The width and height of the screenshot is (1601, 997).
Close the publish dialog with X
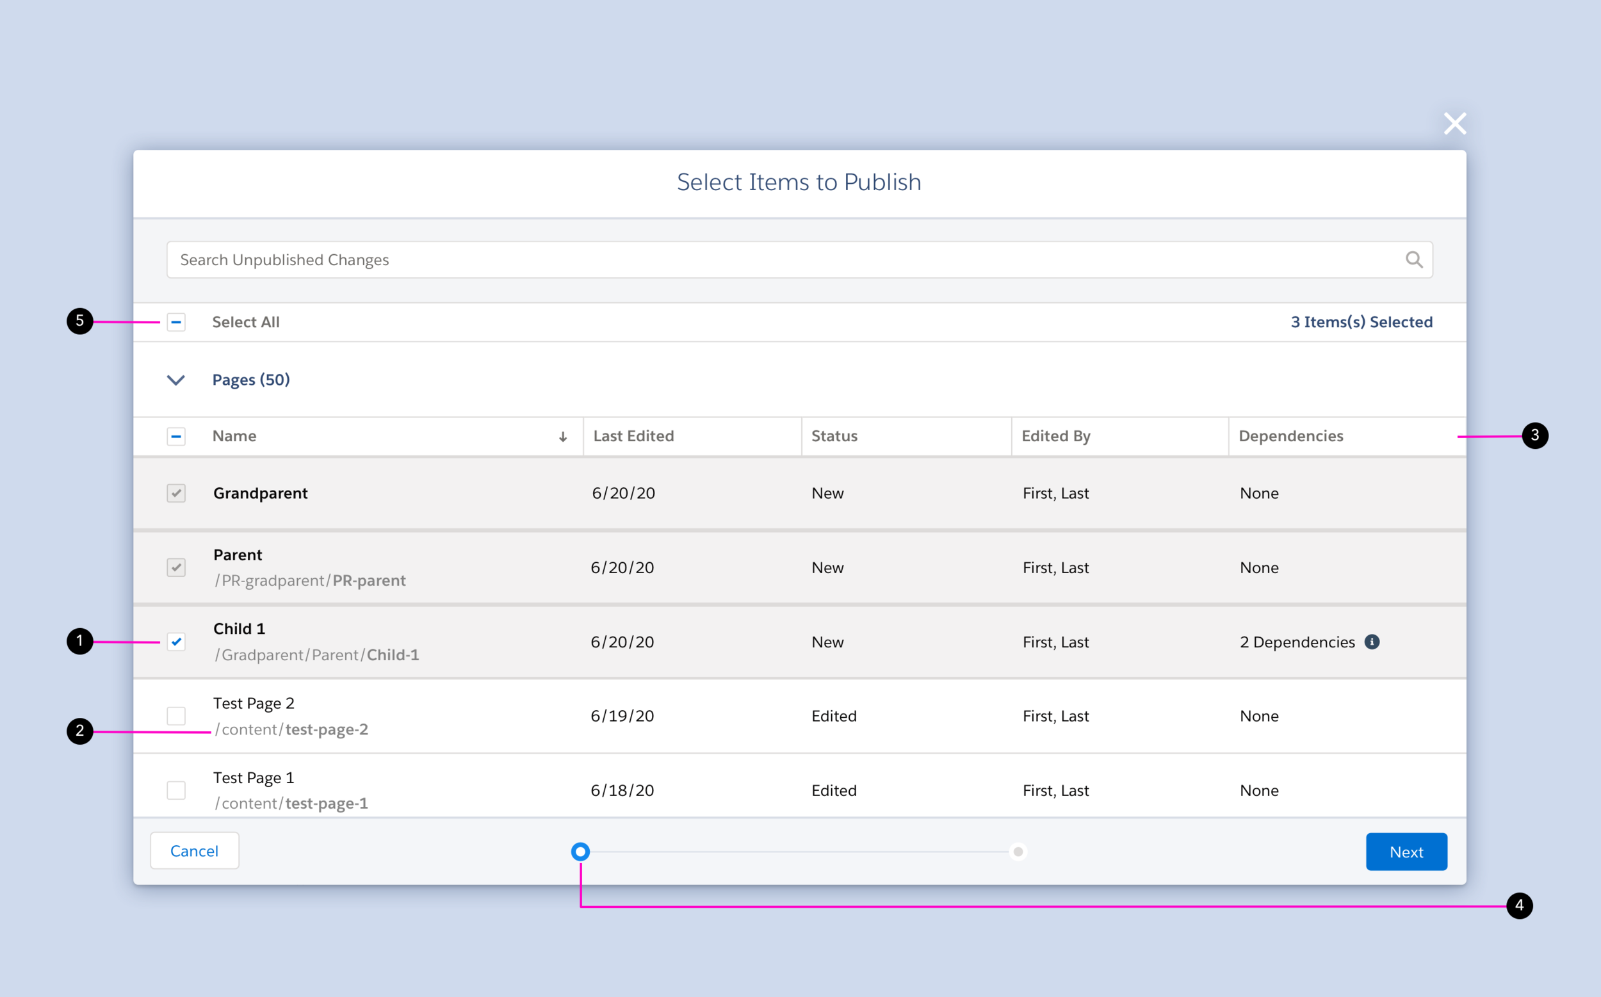coord(1454,124)
